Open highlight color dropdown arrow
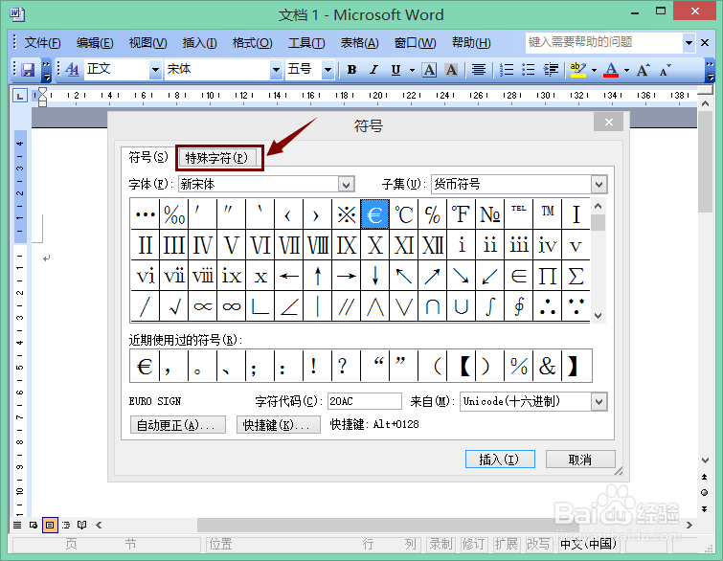The image size is (723, 561). (595, 70)
